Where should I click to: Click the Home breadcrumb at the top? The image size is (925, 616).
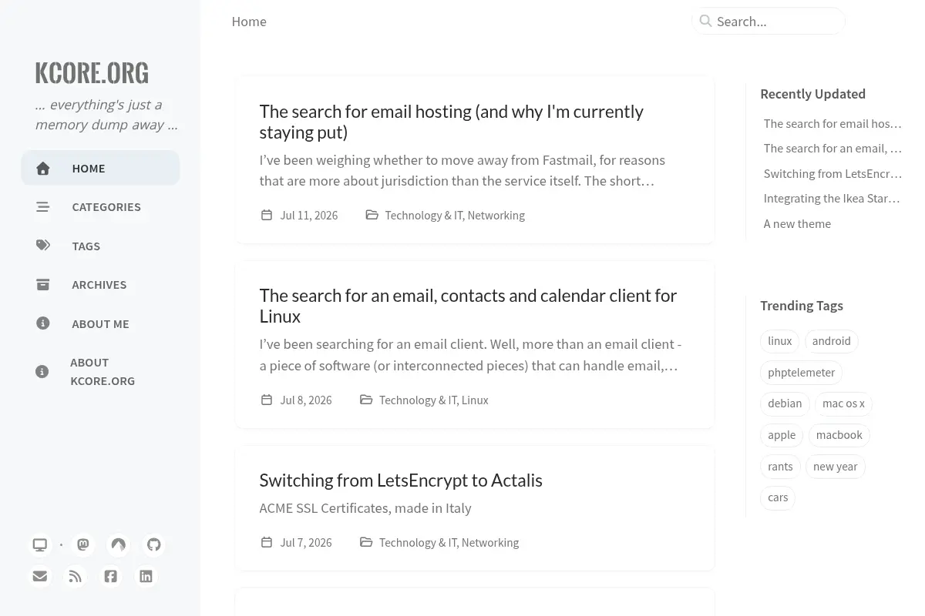pos(249,22)
